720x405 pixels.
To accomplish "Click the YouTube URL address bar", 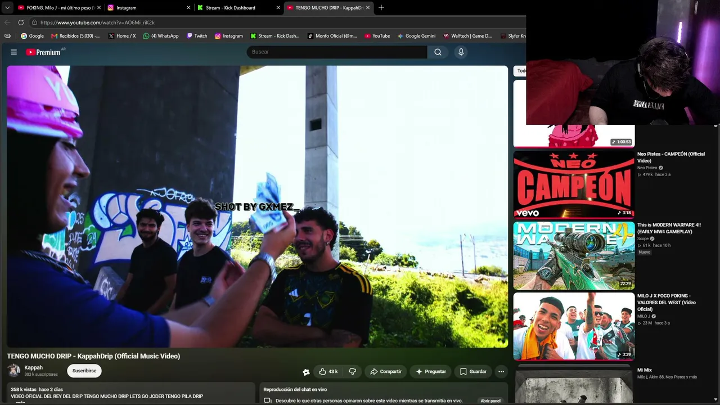I will (x=276, y=22).
